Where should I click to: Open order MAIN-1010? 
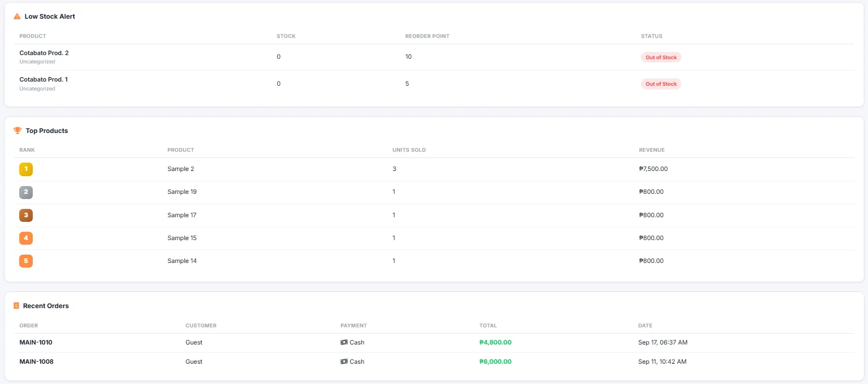pos(36,342)
